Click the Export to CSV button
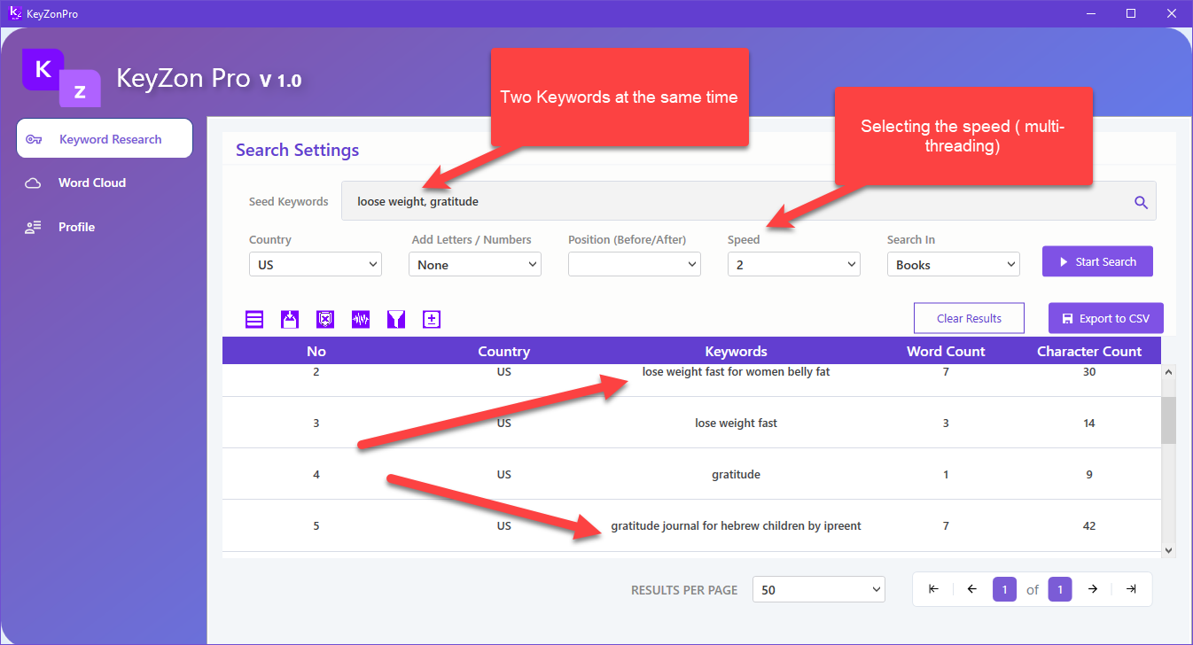This screenshot has width=1193, height=645. click(1105, 318)
